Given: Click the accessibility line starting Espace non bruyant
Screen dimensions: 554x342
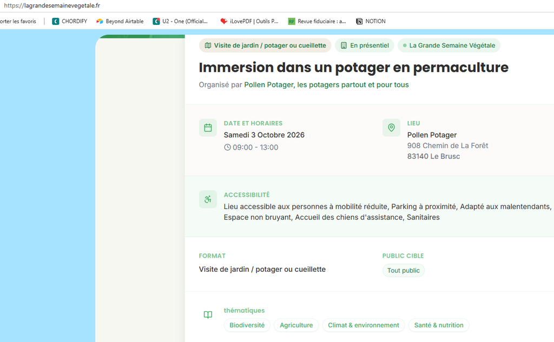Looking at the screenshot, I should 332,217.
